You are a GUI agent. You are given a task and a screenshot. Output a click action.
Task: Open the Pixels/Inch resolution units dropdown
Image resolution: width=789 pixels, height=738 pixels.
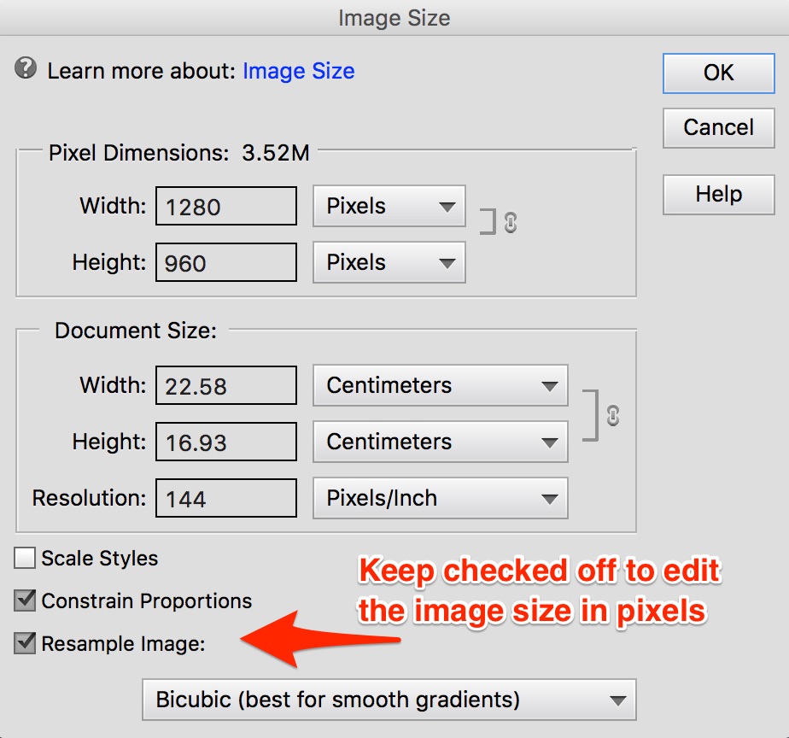click(x=440, y=499)
